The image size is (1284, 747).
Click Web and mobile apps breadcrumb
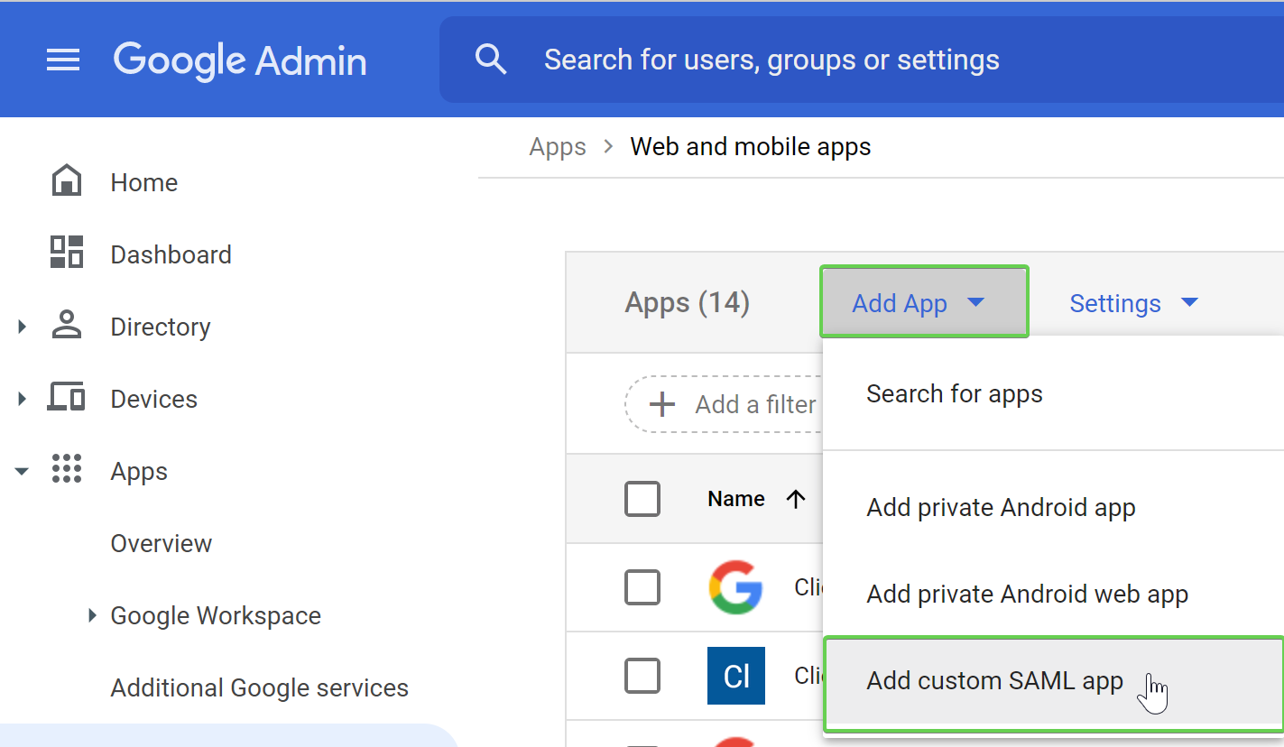(x=751, y=146)
